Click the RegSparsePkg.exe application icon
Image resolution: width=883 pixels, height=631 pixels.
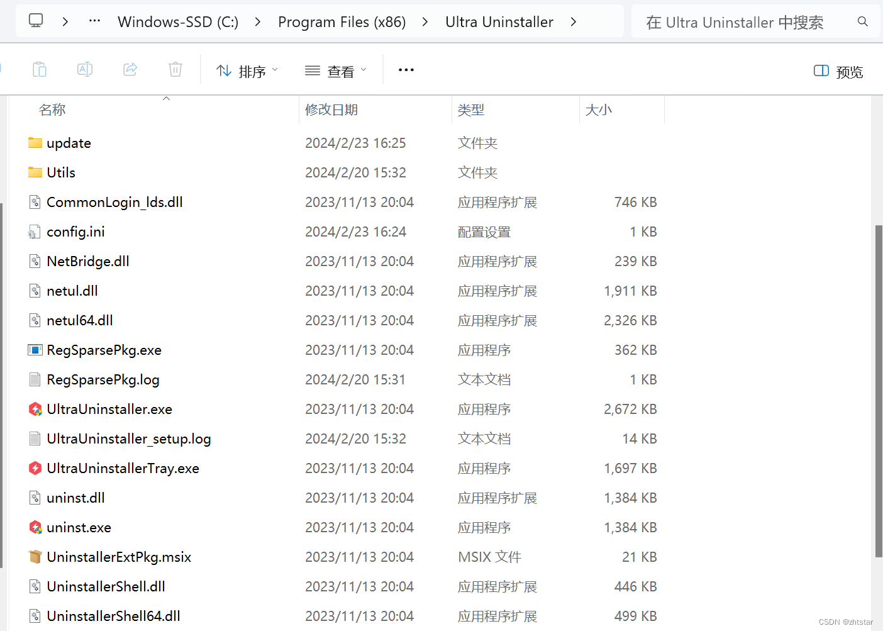35,350
